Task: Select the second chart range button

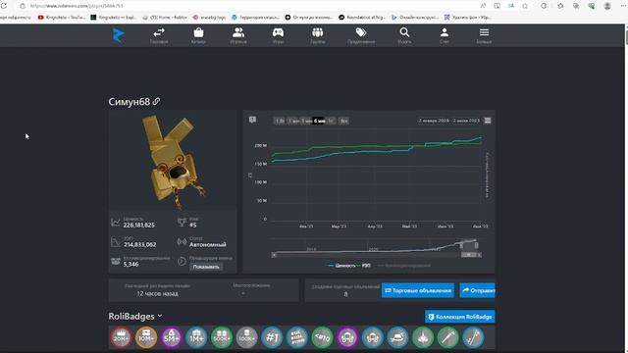Action: (x=293, y=121)
